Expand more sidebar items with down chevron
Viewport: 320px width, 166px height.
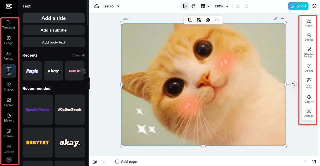(9, 160)
